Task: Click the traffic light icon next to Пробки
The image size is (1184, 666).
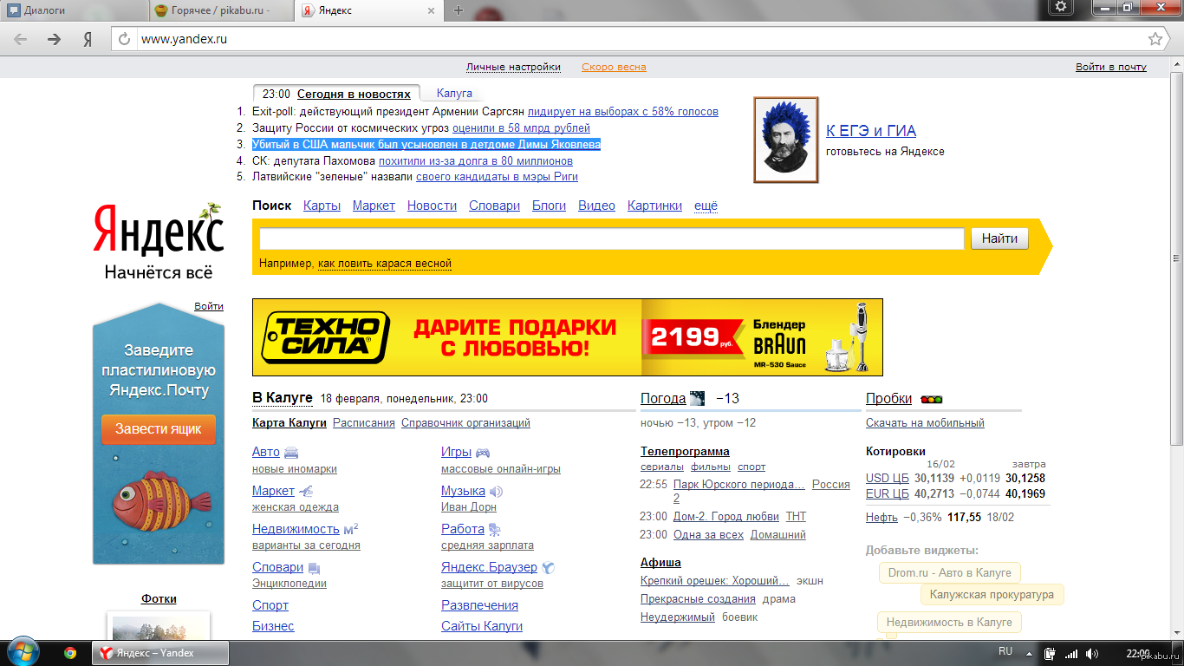Action: pyautogui.click(x=932, y=399)
